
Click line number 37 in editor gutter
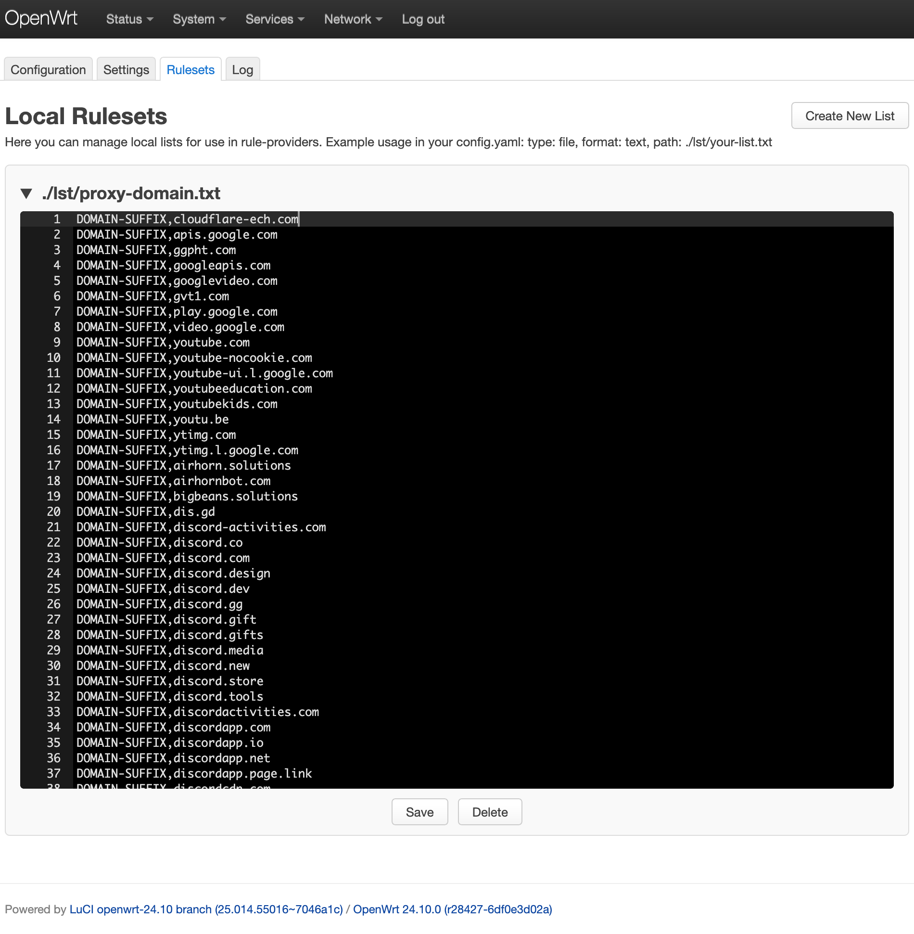pyautogui.click(x=53, y=773)
